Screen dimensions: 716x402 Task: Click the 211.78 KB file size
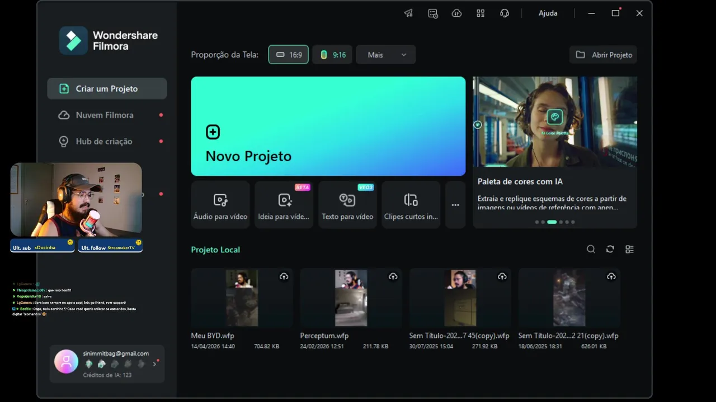tap(376, 346)
